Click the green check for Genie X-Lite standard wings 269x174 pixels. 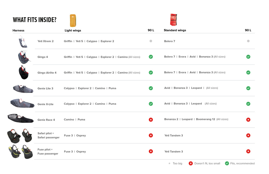click(x=248, y=104)
